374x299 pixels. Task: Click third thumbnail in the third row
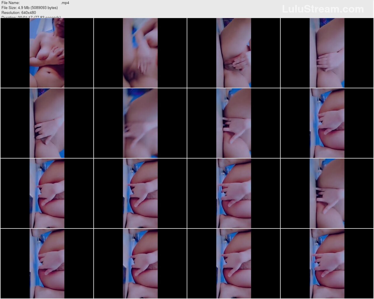tap(234, 193)
